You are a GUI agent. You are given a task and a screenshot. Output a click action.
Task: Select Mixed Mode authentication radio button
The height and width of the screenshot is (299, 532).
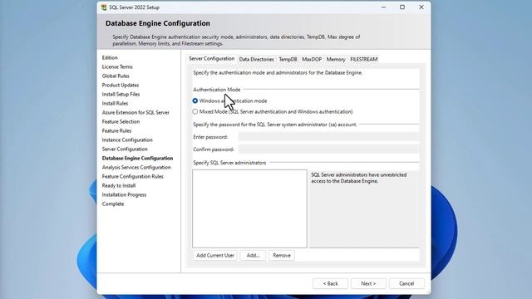point(195,111)
